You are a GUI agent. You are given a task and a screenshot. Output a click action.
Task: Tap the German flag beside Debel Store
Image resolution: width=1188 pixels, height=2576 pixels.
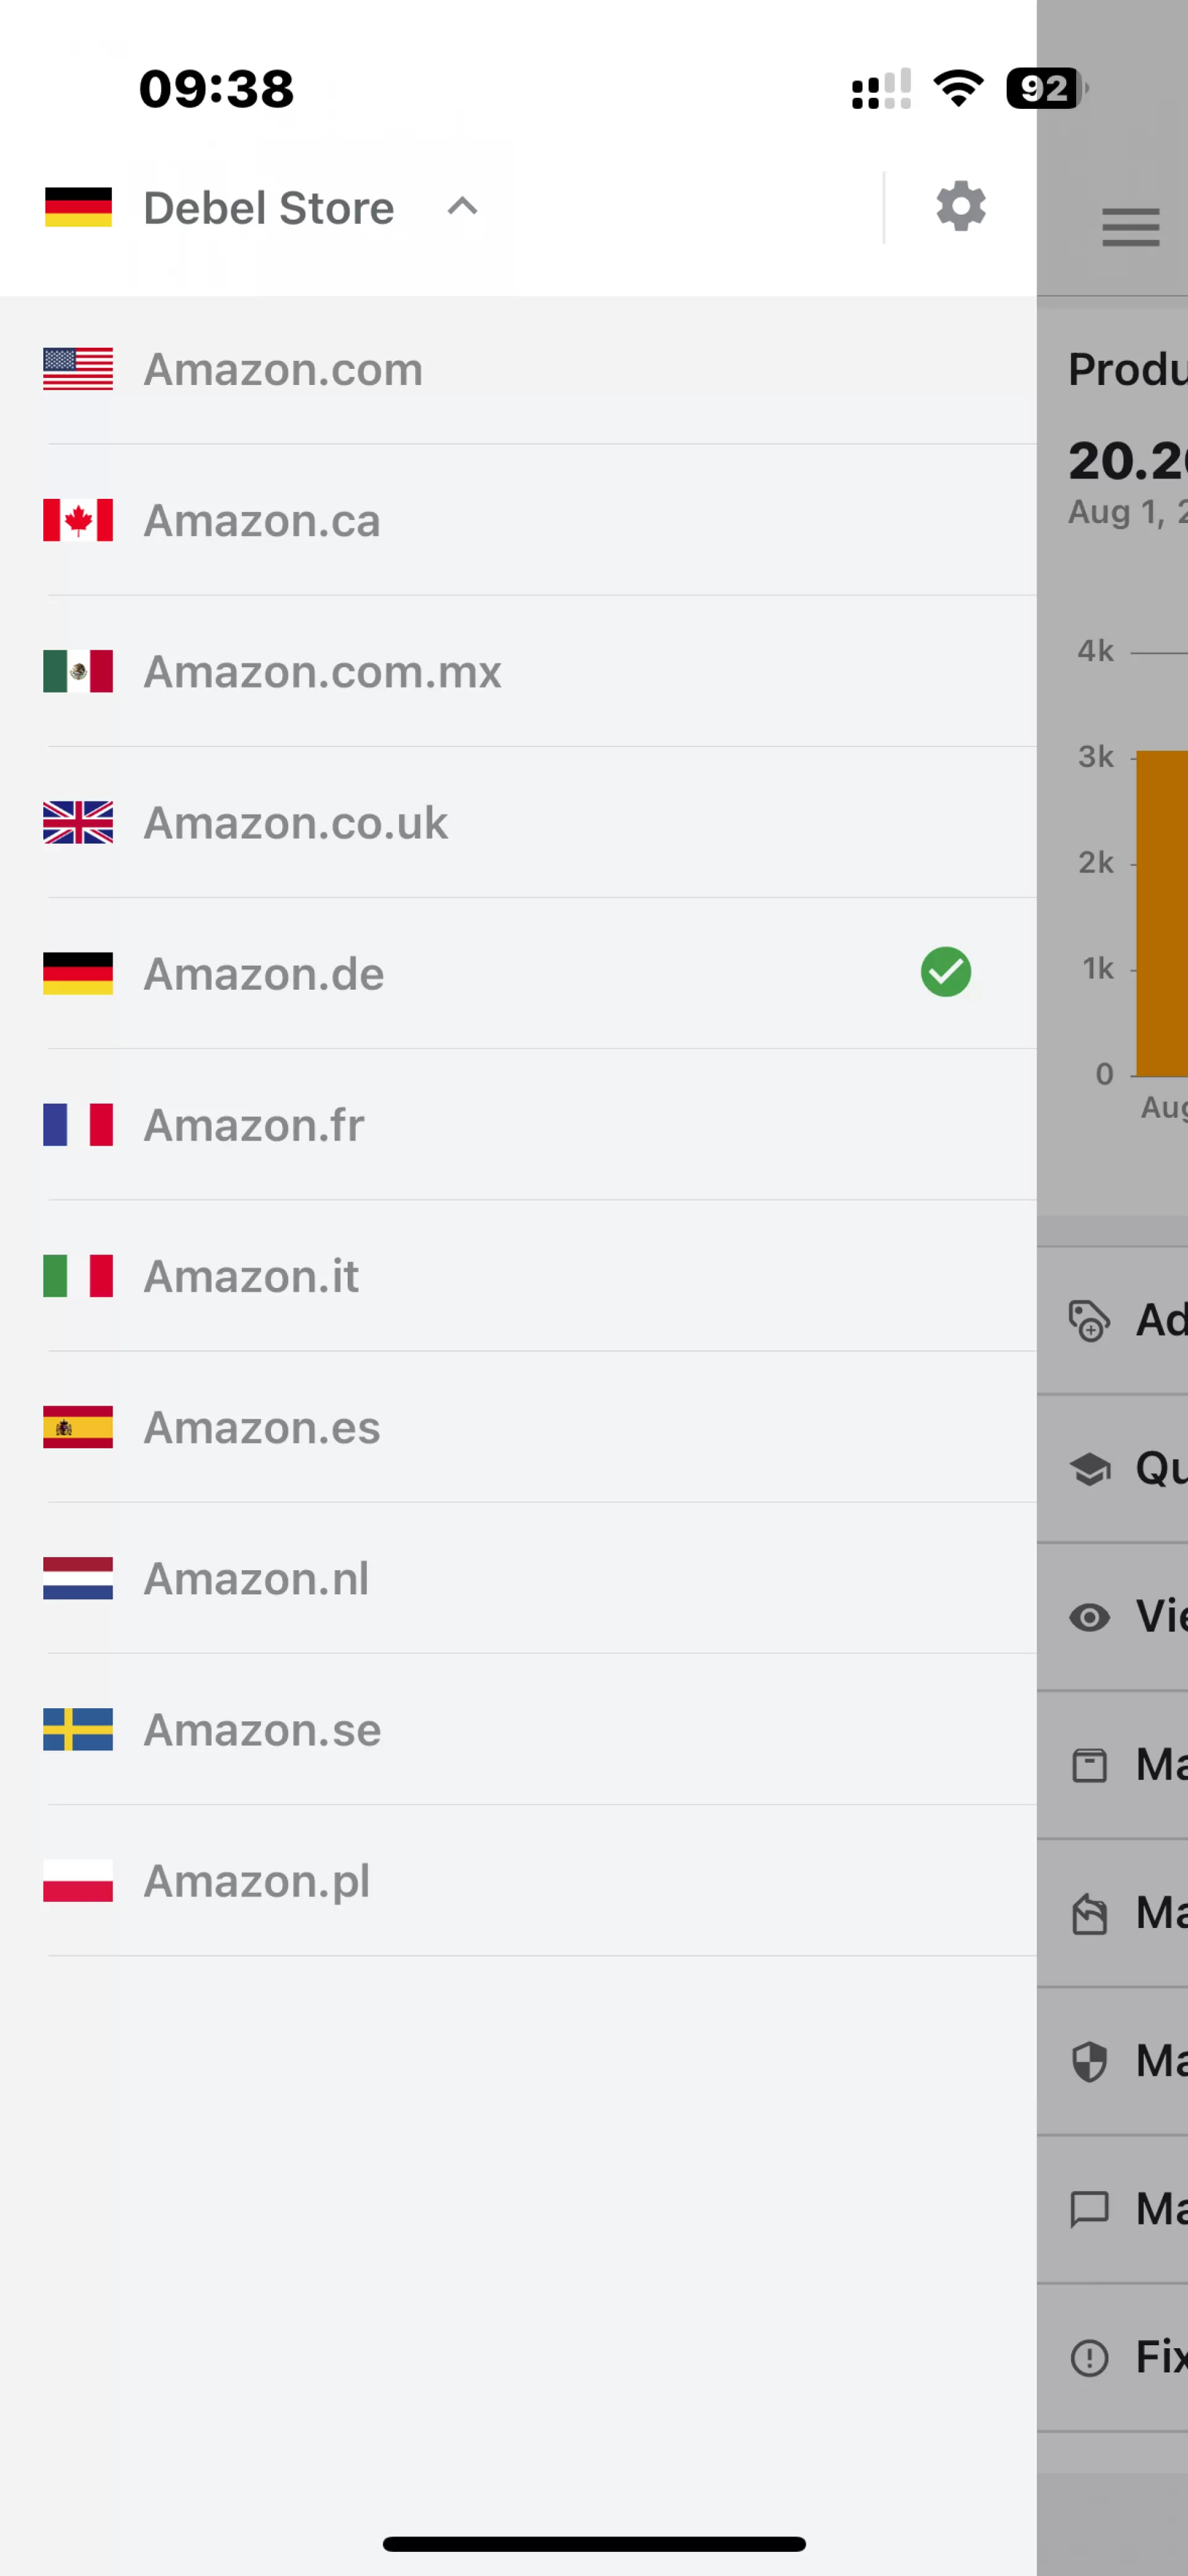(78, 207)
